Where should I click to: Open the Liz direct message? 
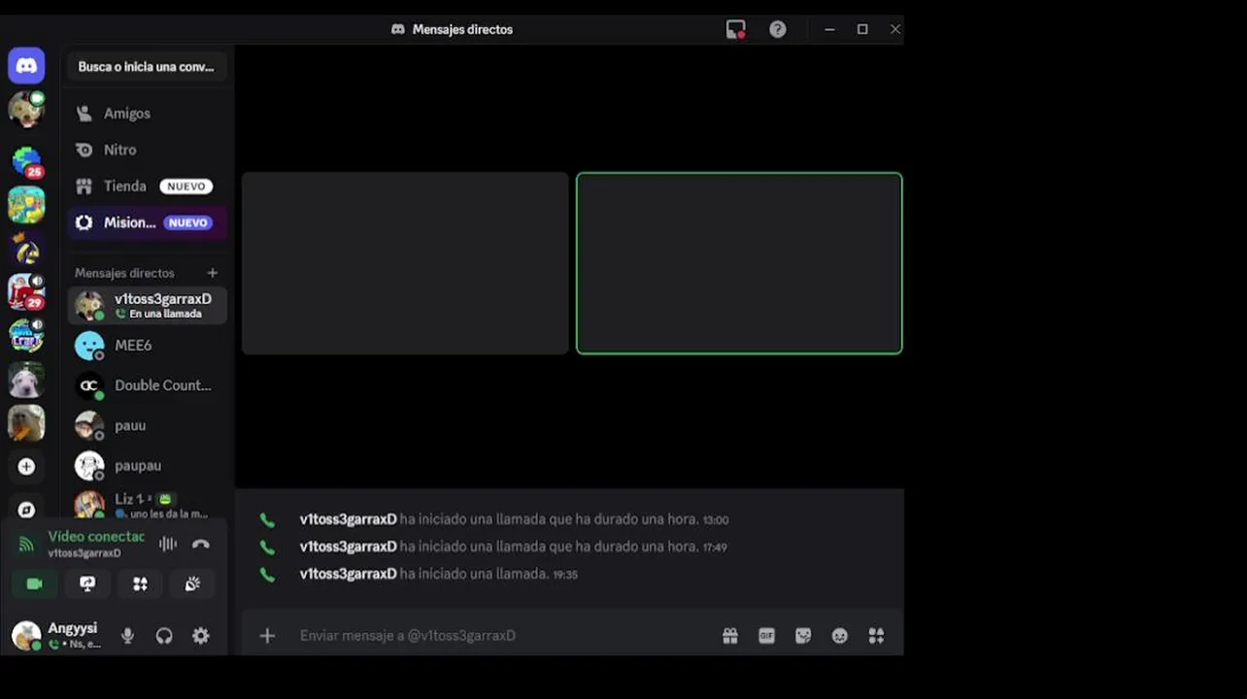click(148, 505)
